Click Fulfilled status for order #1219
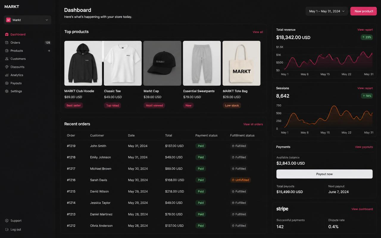Image resolution: width=381 pixels, height=238 pixels. pos(239,146)
